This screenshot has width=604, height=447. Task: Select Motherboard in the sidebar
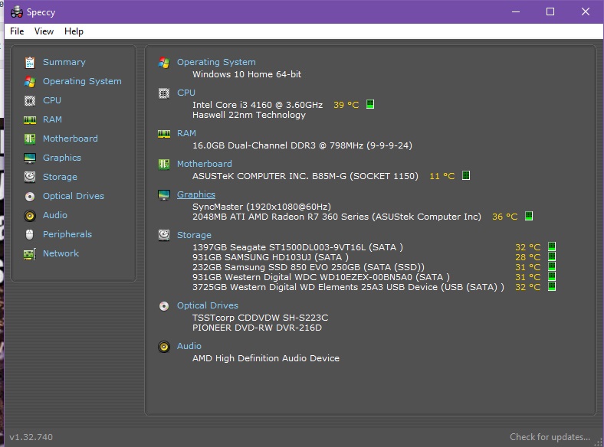click(x=70, y=139)
